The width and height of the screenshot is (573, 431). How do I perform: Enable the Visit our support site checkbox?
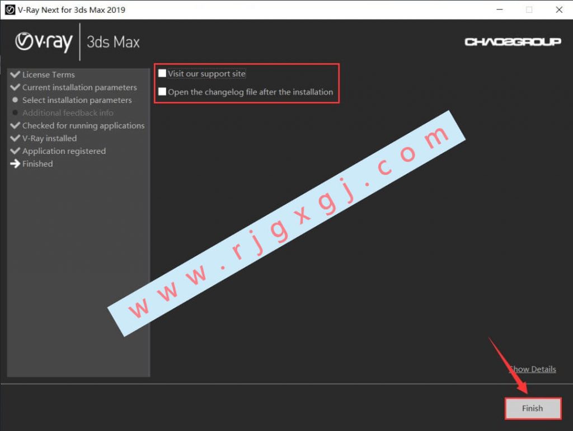click(x=162, y=73)
